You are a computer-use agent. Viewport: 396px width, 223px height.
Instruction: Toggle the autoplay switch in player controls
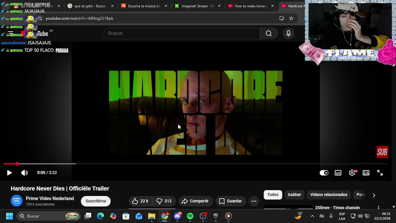coord(324,173)
